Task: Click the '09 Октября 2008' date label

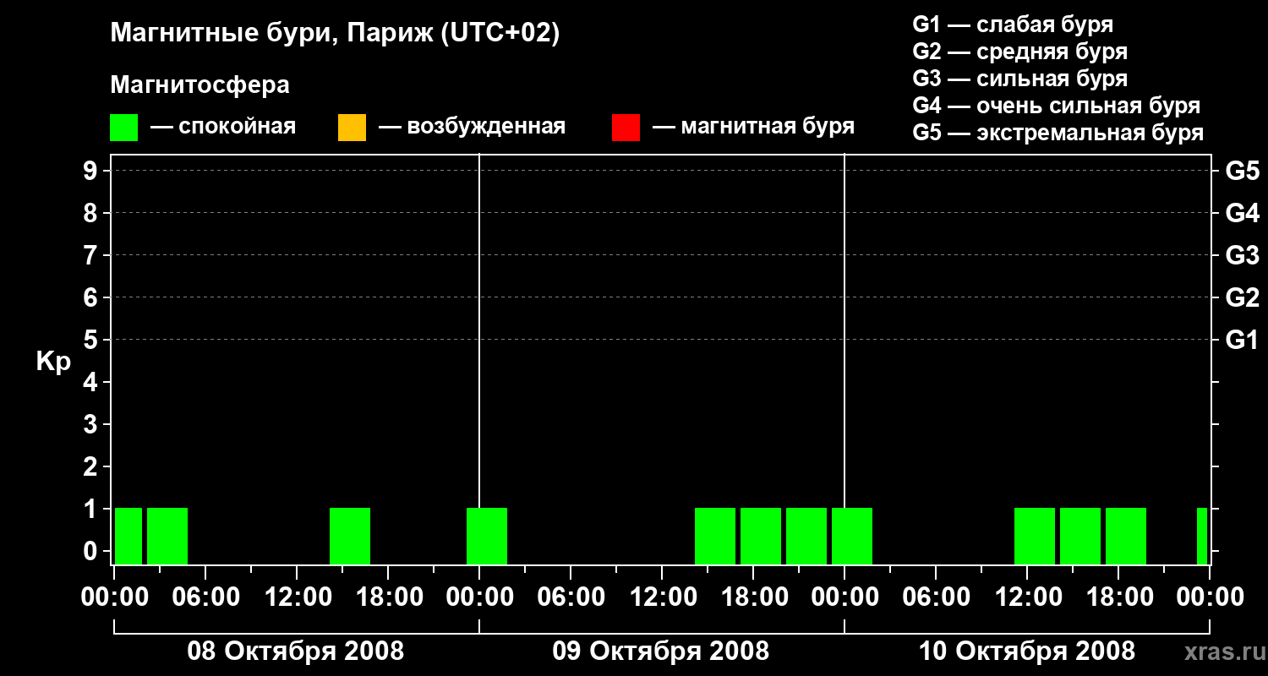Action: click(x=661, y=651)
